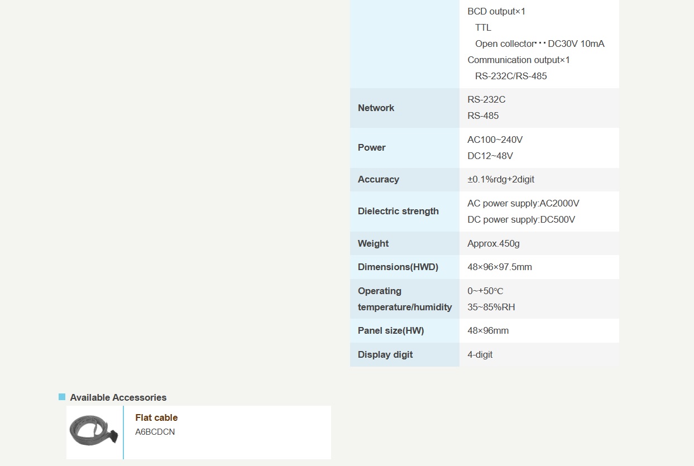Click the AC100~240V power value

pos(495,140)
